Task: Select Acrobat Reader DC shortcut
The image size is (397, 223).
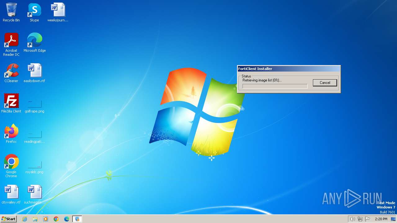Action: pos(11,45)
